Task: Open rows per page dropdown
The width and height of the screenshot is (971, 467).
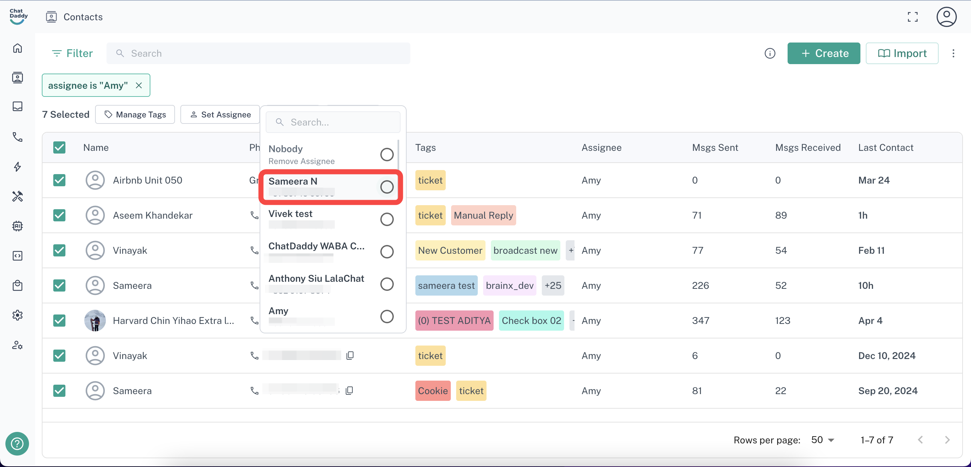Action: click(x=823, y=440)
